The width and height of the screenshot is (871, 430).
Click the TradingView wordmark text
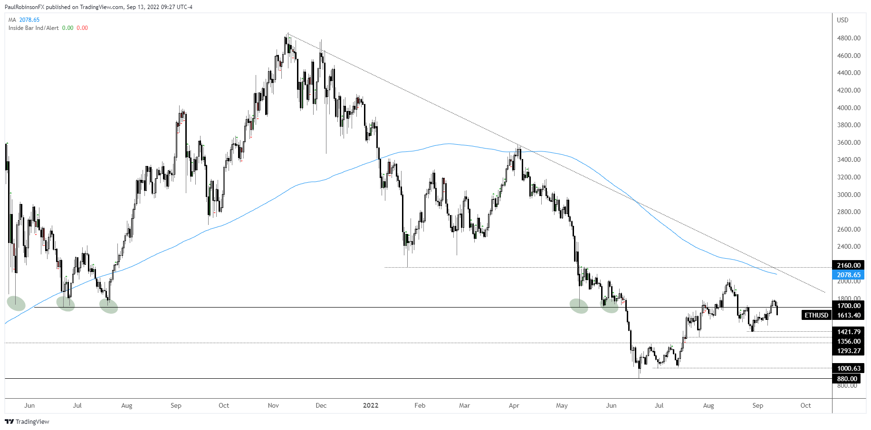(x=32, y=421)
